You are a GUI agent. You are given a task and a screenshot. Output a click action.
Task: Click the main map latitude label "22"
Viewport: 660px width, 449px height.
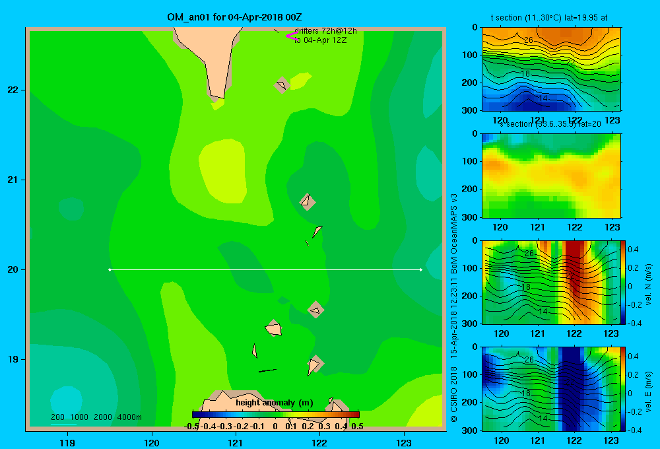pos(13,90)
